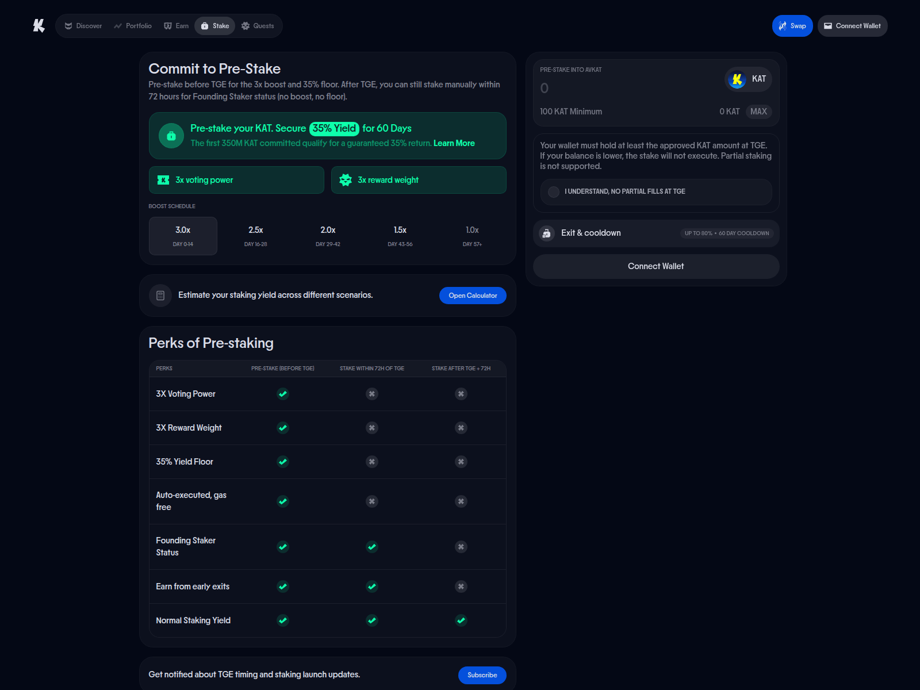Click the 100 KAT Minimum text
Screen dimensions: 920x690
click(x=571, y=112)
